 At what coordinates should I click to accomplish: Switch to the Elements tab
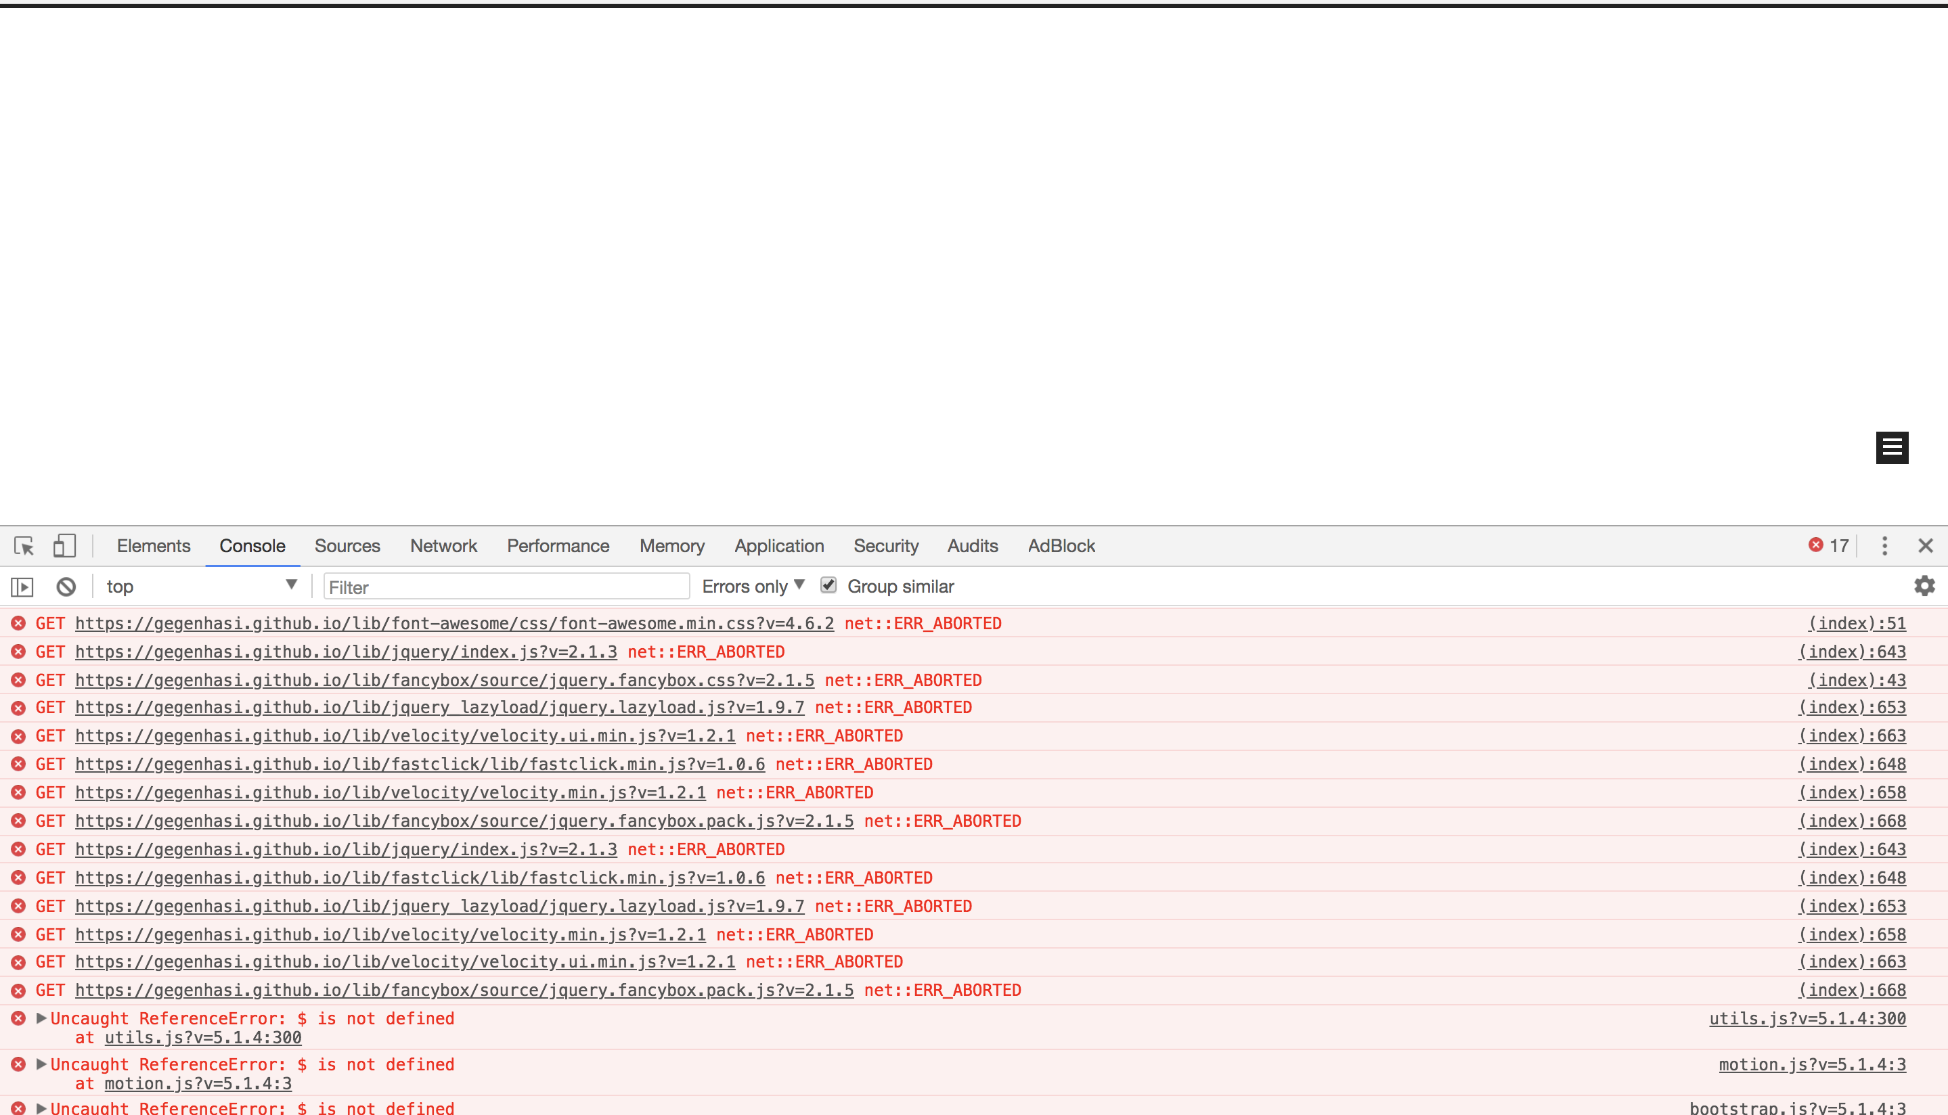153,546
